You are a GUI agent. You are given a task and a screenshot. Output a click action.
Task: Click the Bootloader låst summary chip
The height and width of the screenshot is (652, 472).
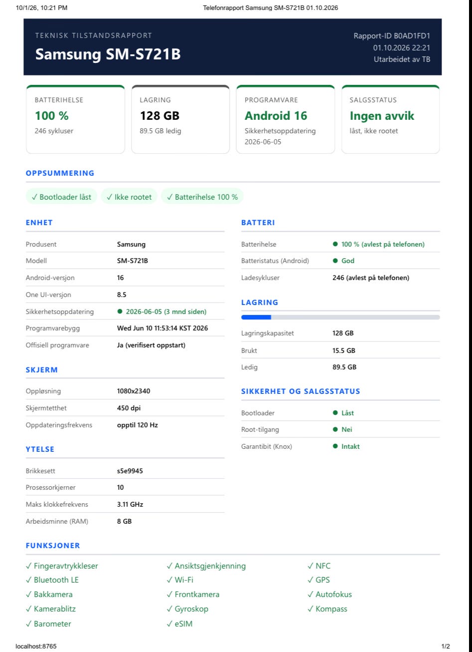(61, 197)
